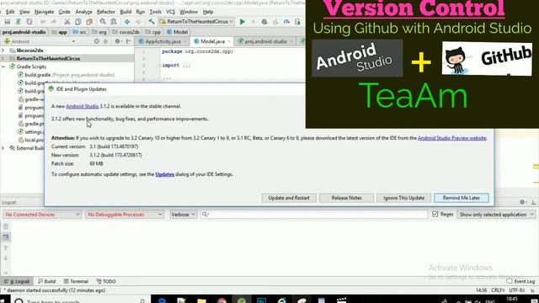Collapse the Gradle Scripts tree node

[x=3, y=66]
